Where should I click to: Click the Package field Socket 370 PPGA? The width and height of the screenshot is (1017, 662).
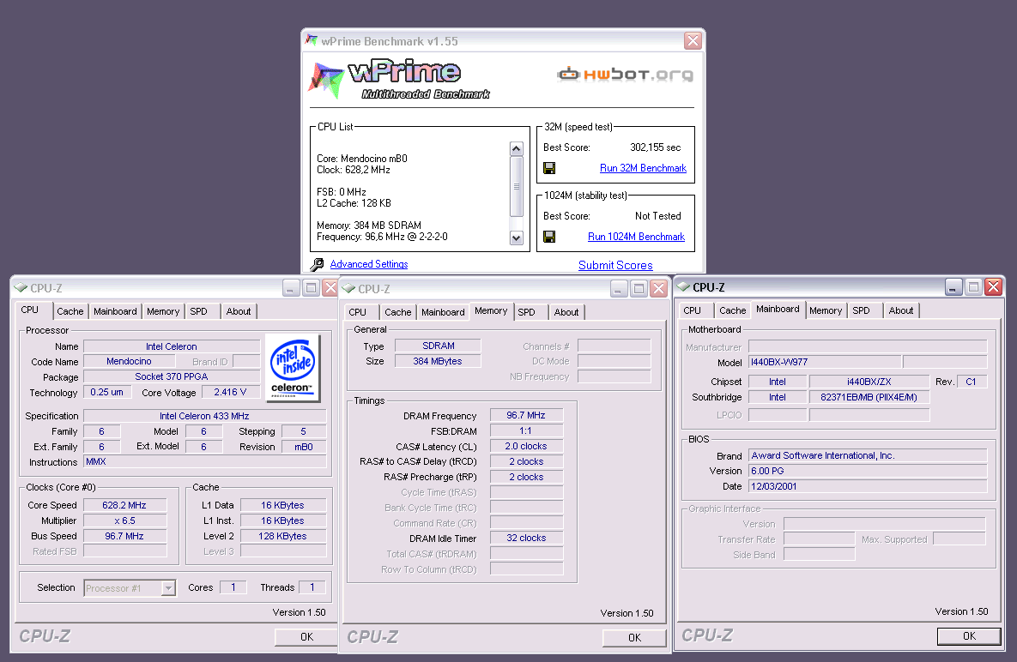172,377
